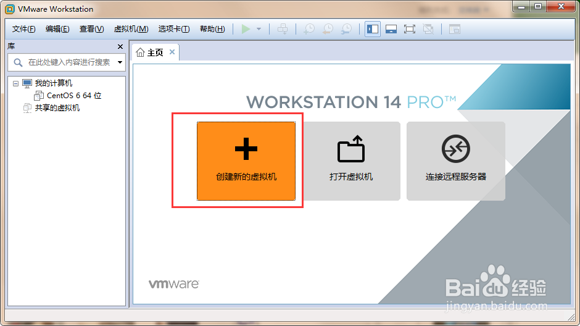Screen dimensions: 580x326
Task: Click the revert to snapshot icon
Action: (328, 29)
